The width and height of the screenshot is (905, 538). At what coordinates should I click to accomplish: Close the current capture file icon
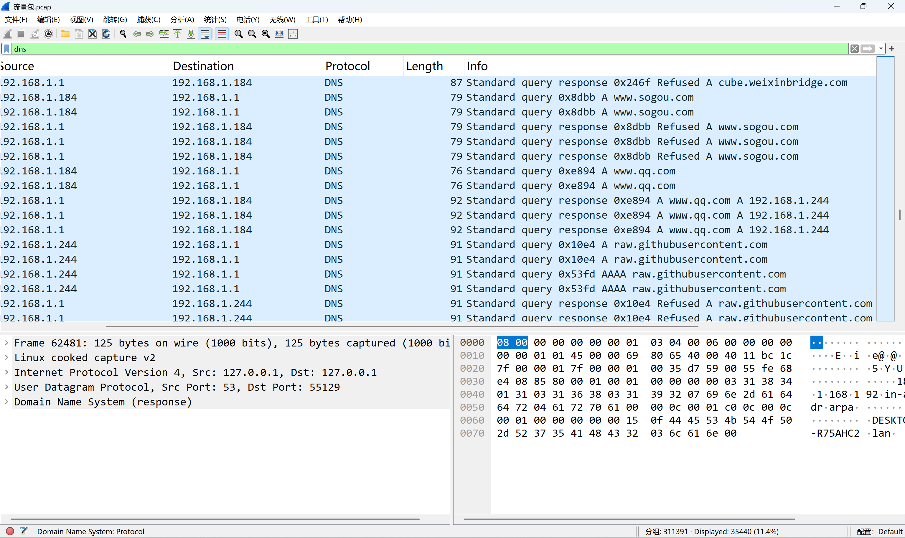pos(93,34)
